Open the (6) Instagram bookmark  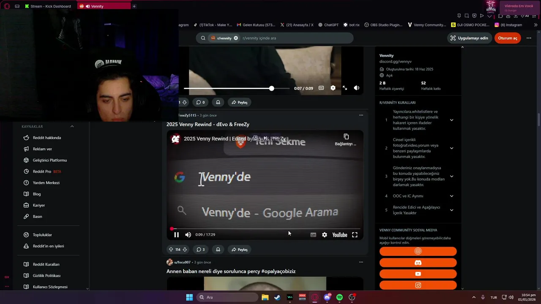pos(508,25)
